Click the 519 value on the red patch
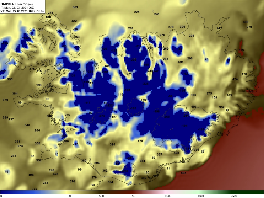Image resolution: width=264 pixels, height=198 pixels. pos(241,50)
